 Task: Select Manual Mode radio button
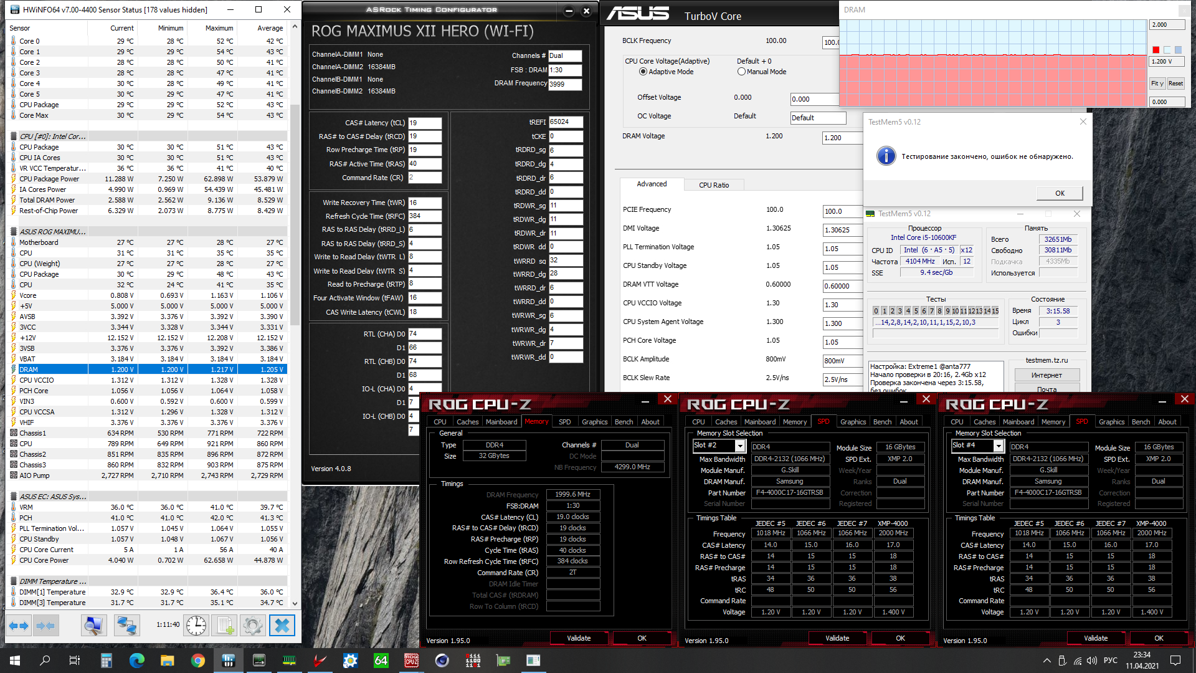pos(741,72)
